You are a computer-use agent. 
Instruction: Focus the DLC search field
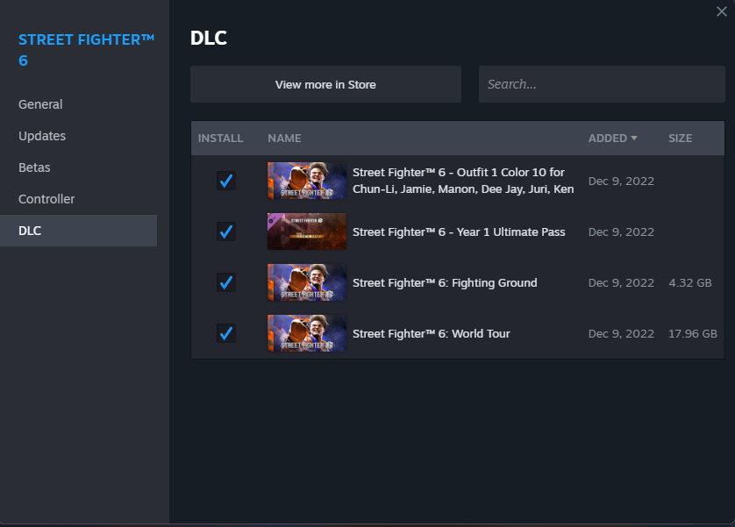point(602,84)
